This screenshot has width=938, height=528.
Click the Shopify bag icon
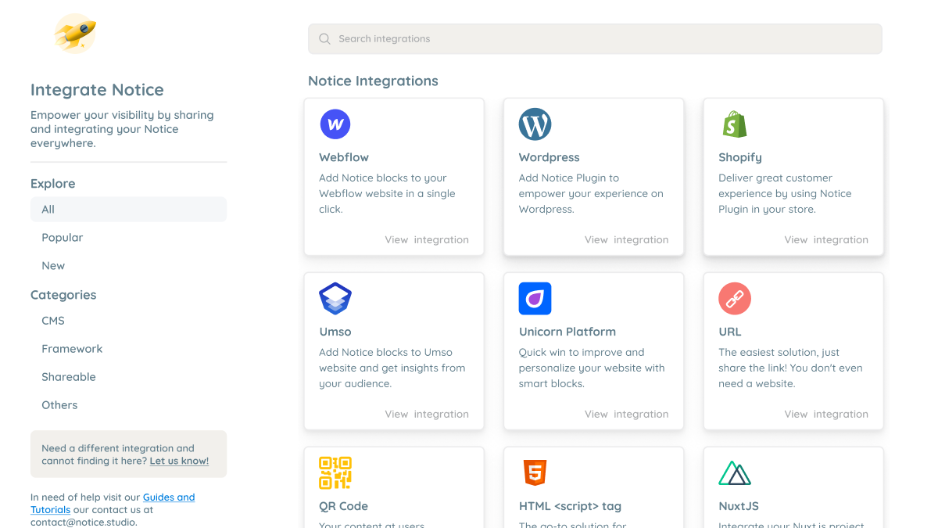[x=735, y=124]
